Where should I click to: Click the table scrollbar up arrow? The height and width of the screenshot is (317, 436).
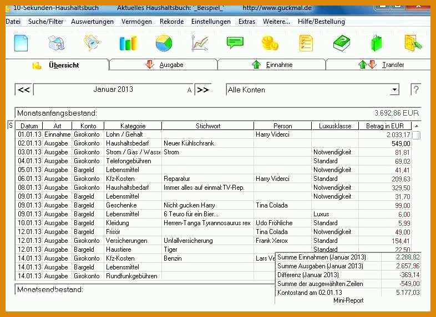(x=416, y=126)
